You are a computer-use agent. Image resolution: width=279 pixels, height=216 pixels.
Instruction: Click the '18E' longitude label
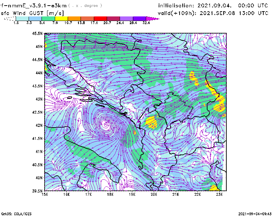pos(110,194)
